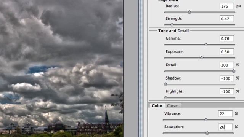This screenshot has width=244, height=137.
Task: Click the Highlight slider handle
Action: [165, 97]
